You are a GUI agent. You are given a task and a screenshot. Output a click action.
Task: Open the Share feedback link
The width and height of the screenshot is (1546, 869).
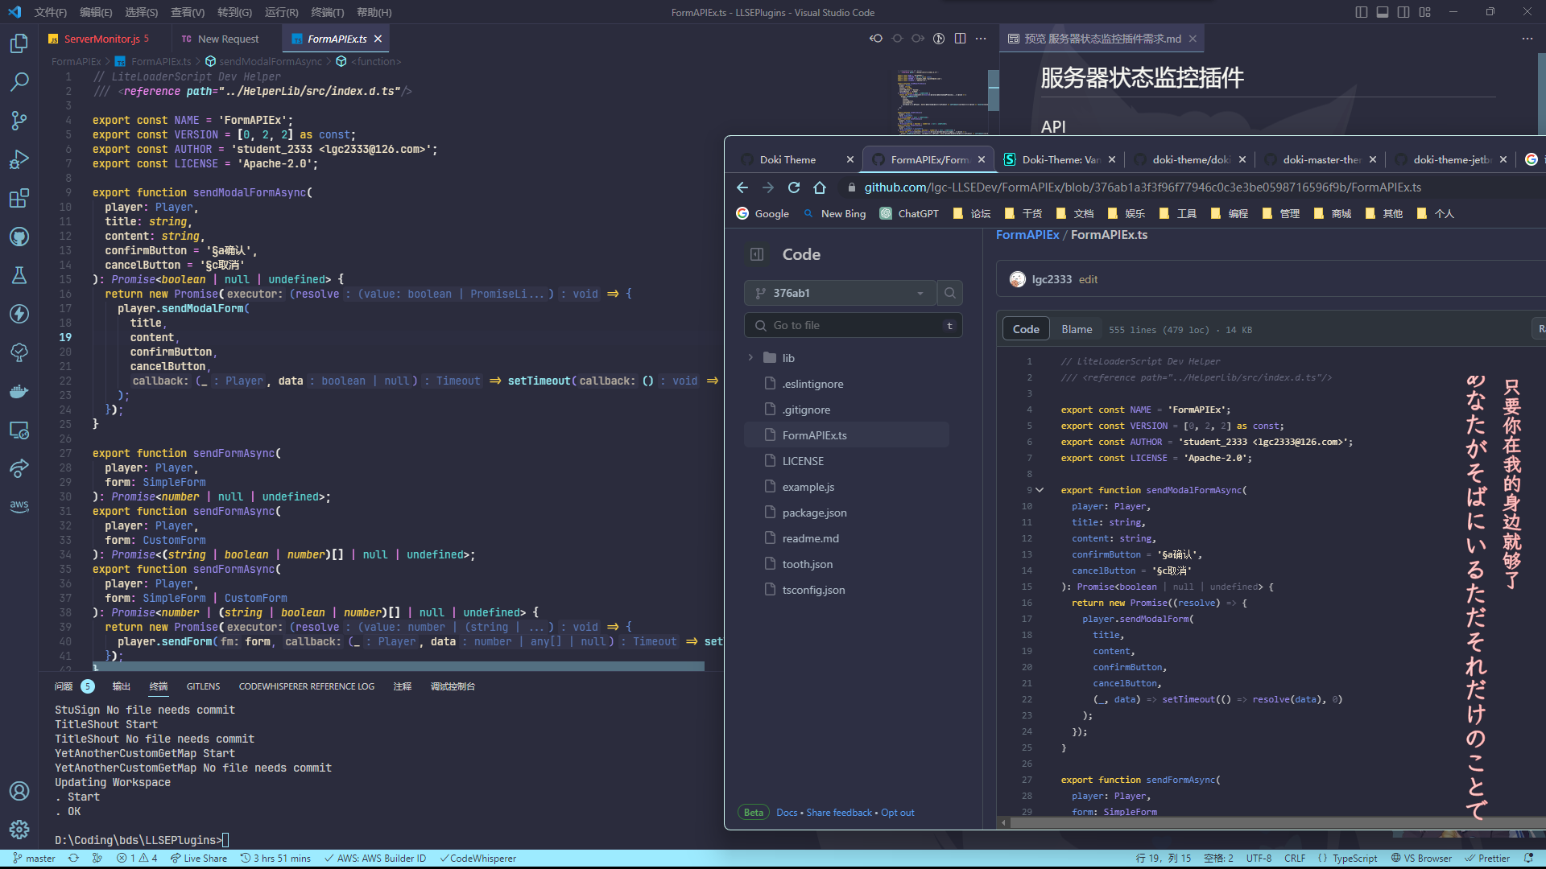pos(839,812)
